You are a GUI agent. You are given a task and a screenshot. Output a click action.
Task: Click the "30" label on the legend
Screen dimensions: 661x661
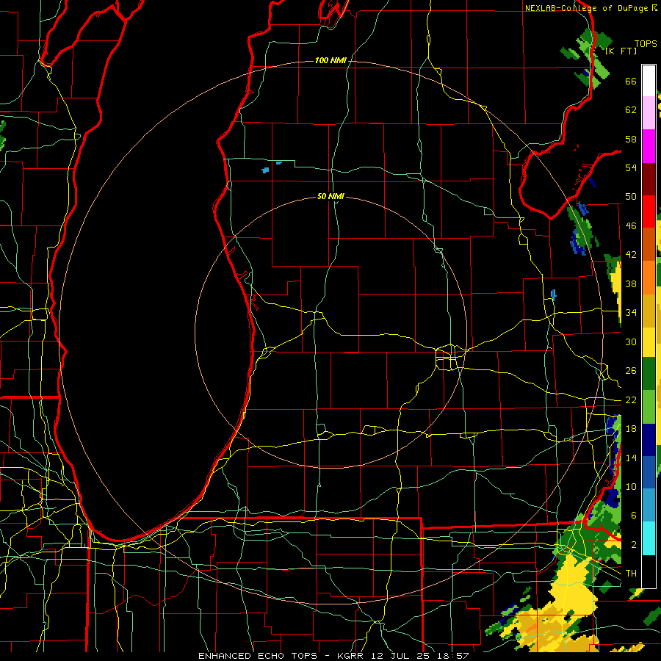click(x=631, y=342)
